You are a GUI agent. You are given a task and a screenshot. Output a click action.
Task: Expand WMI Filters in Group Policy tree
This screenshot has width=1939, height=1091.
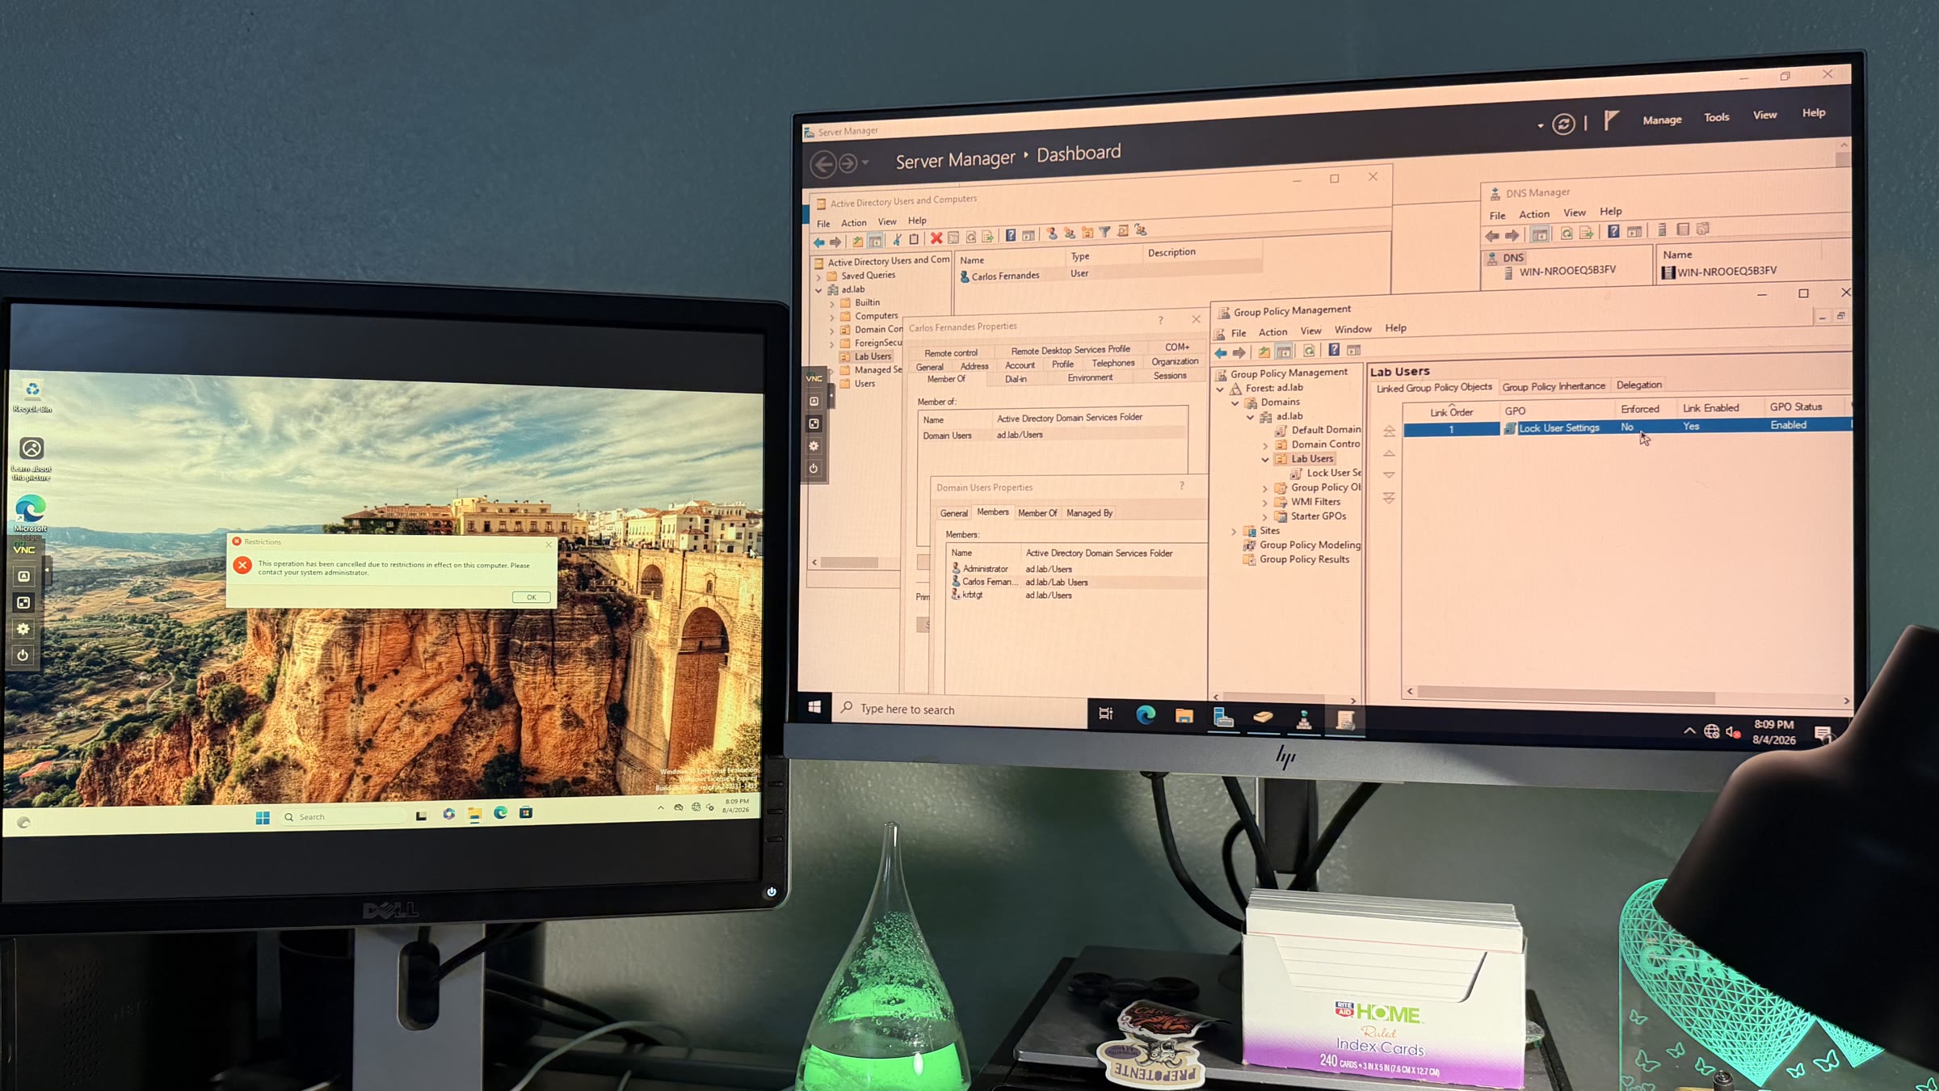(1265, 503)
